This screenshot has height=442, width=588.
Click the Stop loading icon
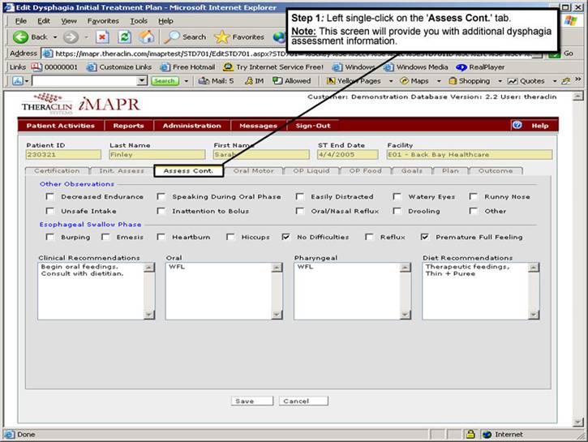point(102,37)
